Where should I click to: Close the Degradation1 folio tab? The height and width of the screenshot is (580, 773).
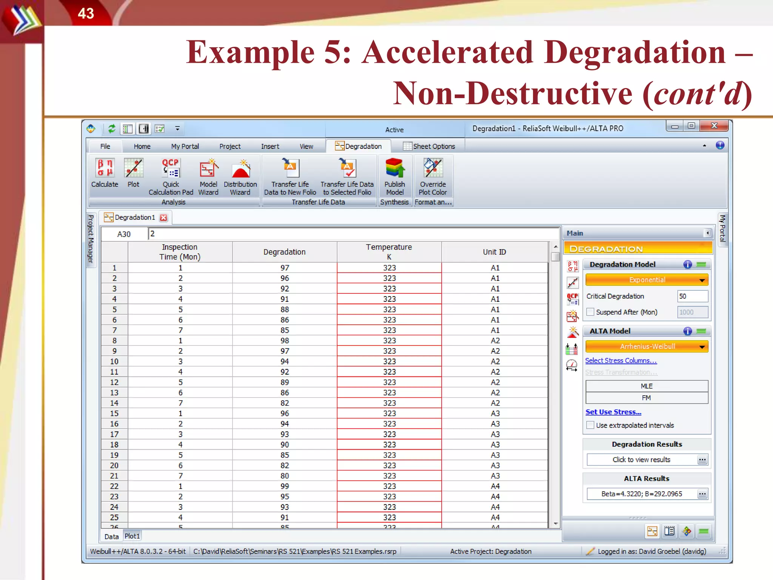pos(163,217)
